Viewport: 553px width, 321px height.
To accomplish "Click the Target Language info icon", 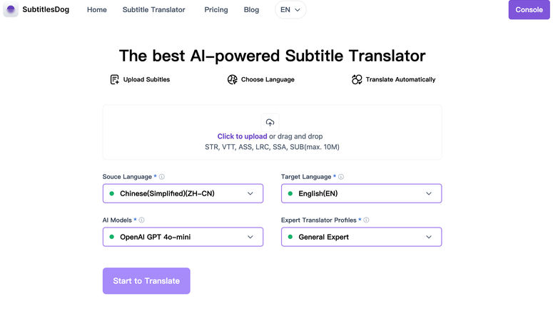I will point(341,177).
